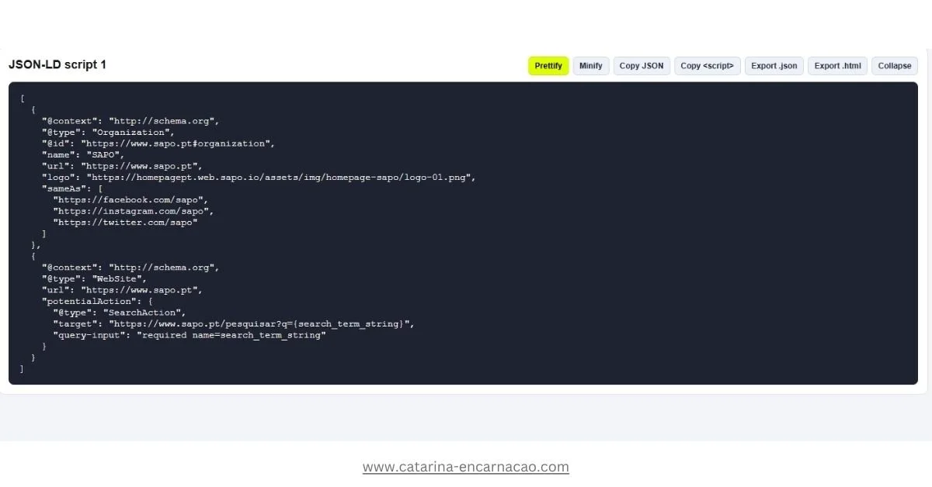Click the first "@context" schema.org line
Screen dimensions: 932x487
130,121
